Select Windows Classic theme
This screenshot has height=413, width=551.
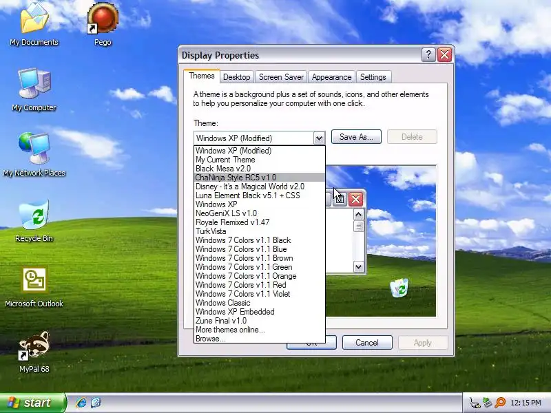click(x=260, y=303)
